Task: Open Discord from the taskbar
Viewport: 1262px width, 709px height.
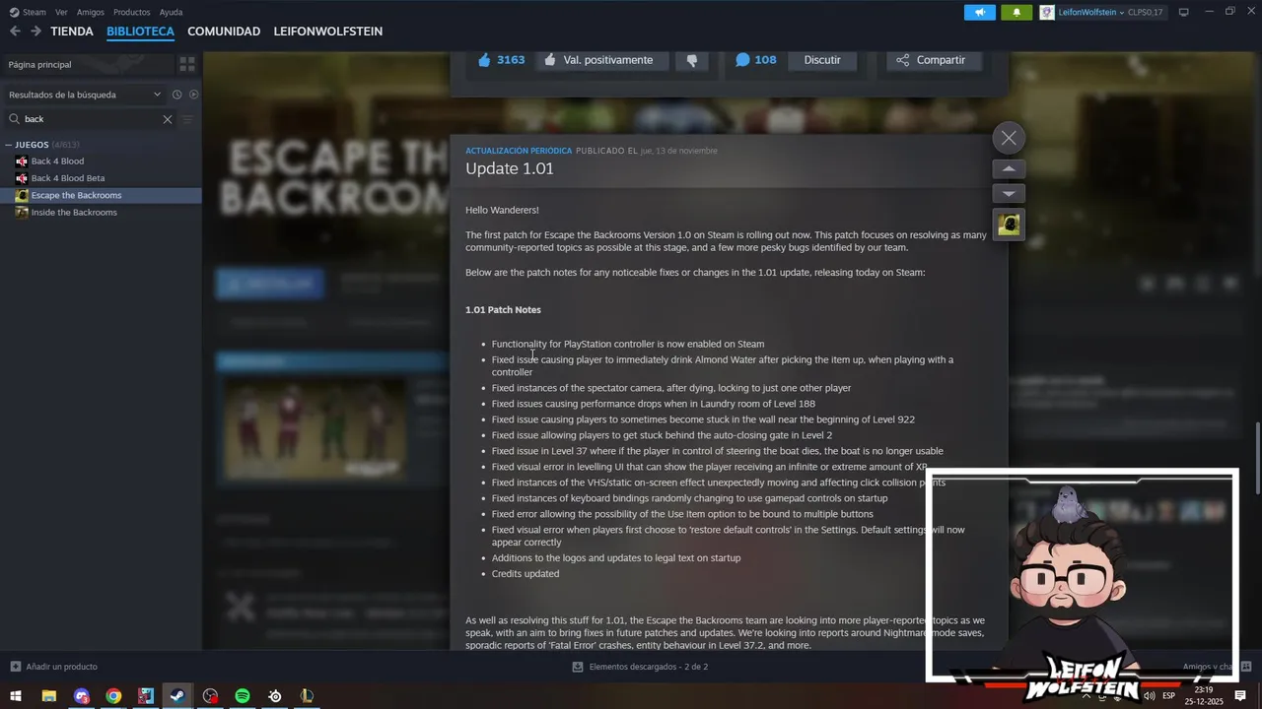Action: point(81,696)
